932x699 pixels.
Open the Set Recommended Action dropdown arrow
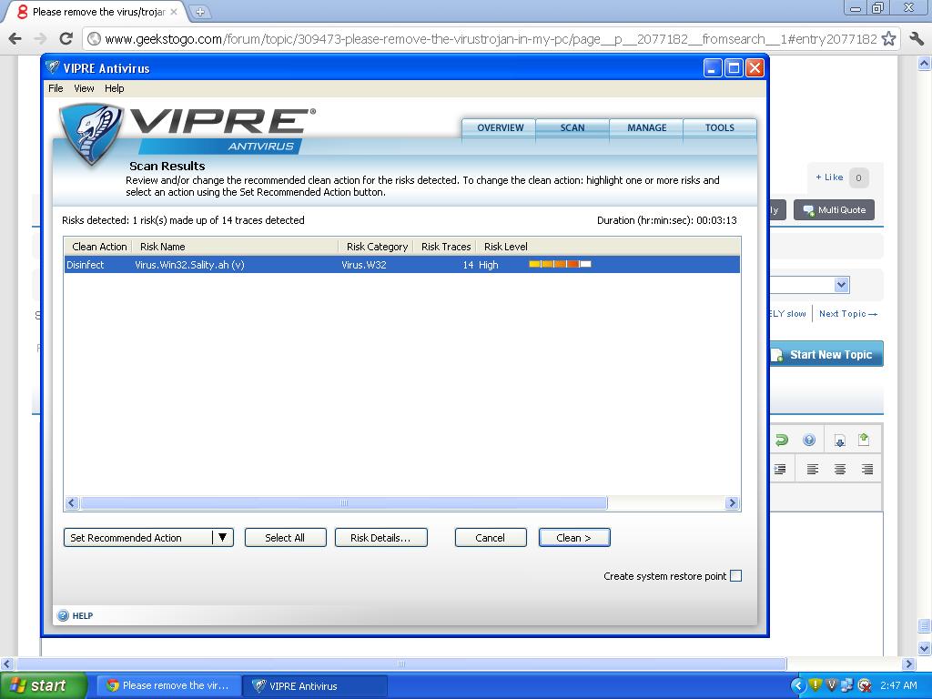click(222, 537)
